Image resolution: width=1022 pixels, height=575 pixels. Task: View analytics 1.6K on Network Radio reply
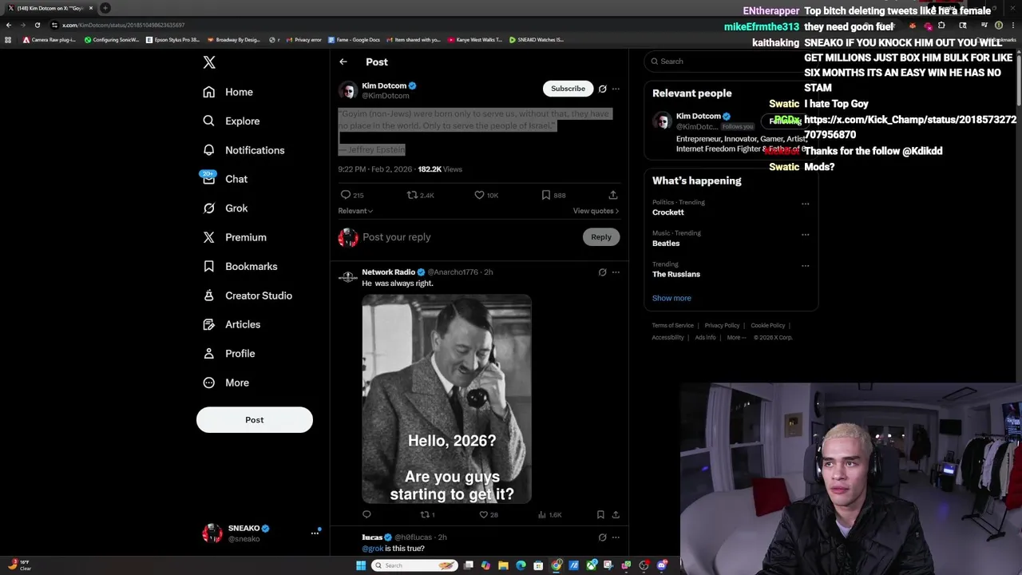pos(551,515)
